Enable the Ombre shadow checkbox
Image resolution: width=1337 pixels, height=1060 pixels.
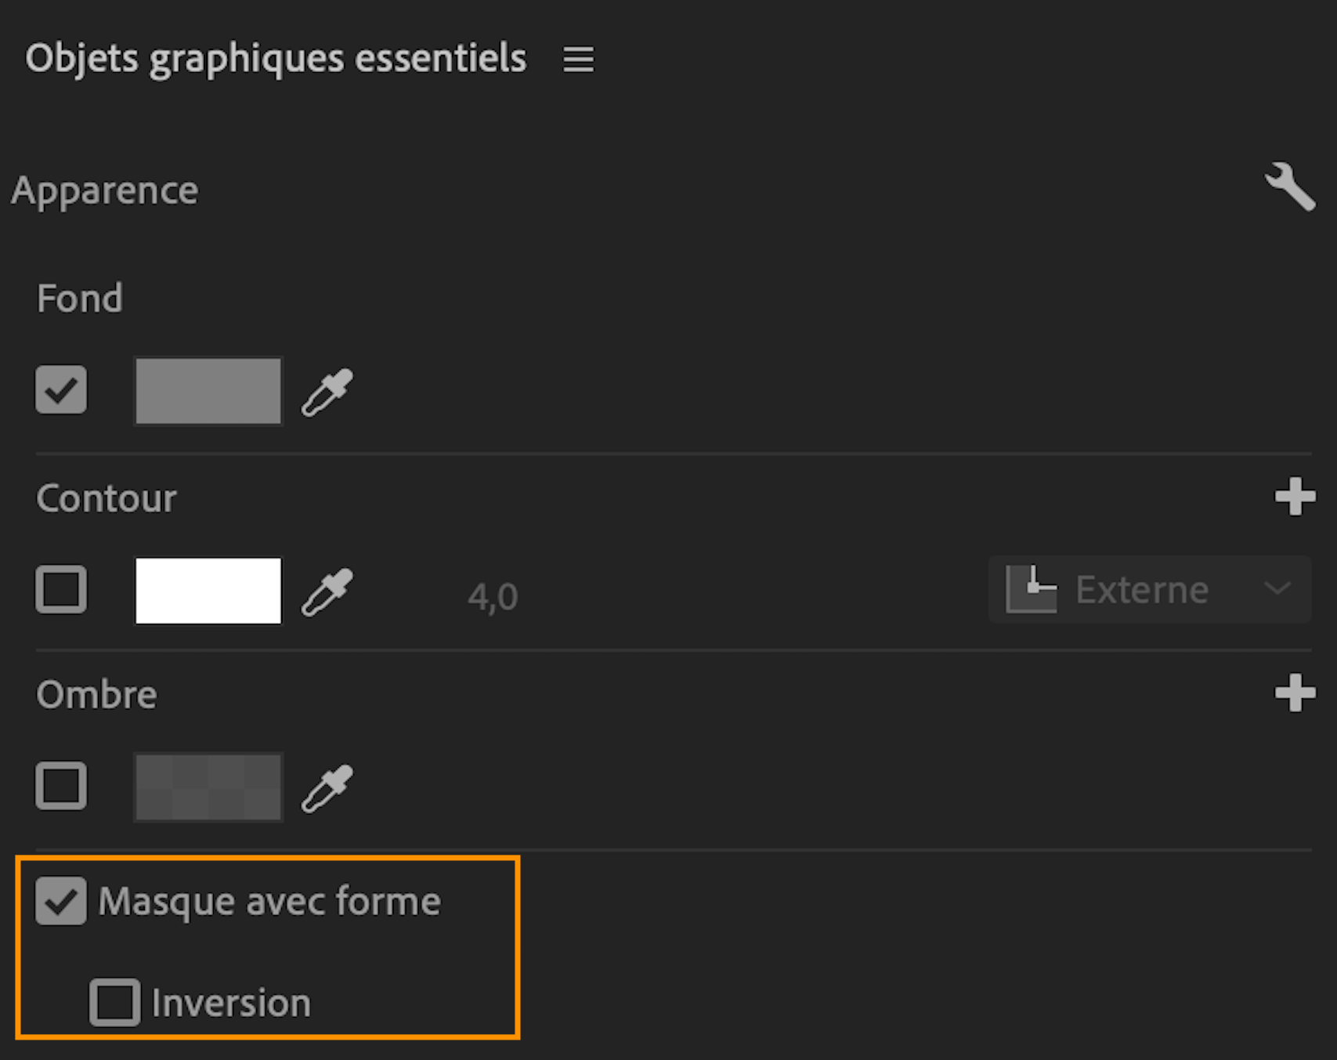point(61,785)
